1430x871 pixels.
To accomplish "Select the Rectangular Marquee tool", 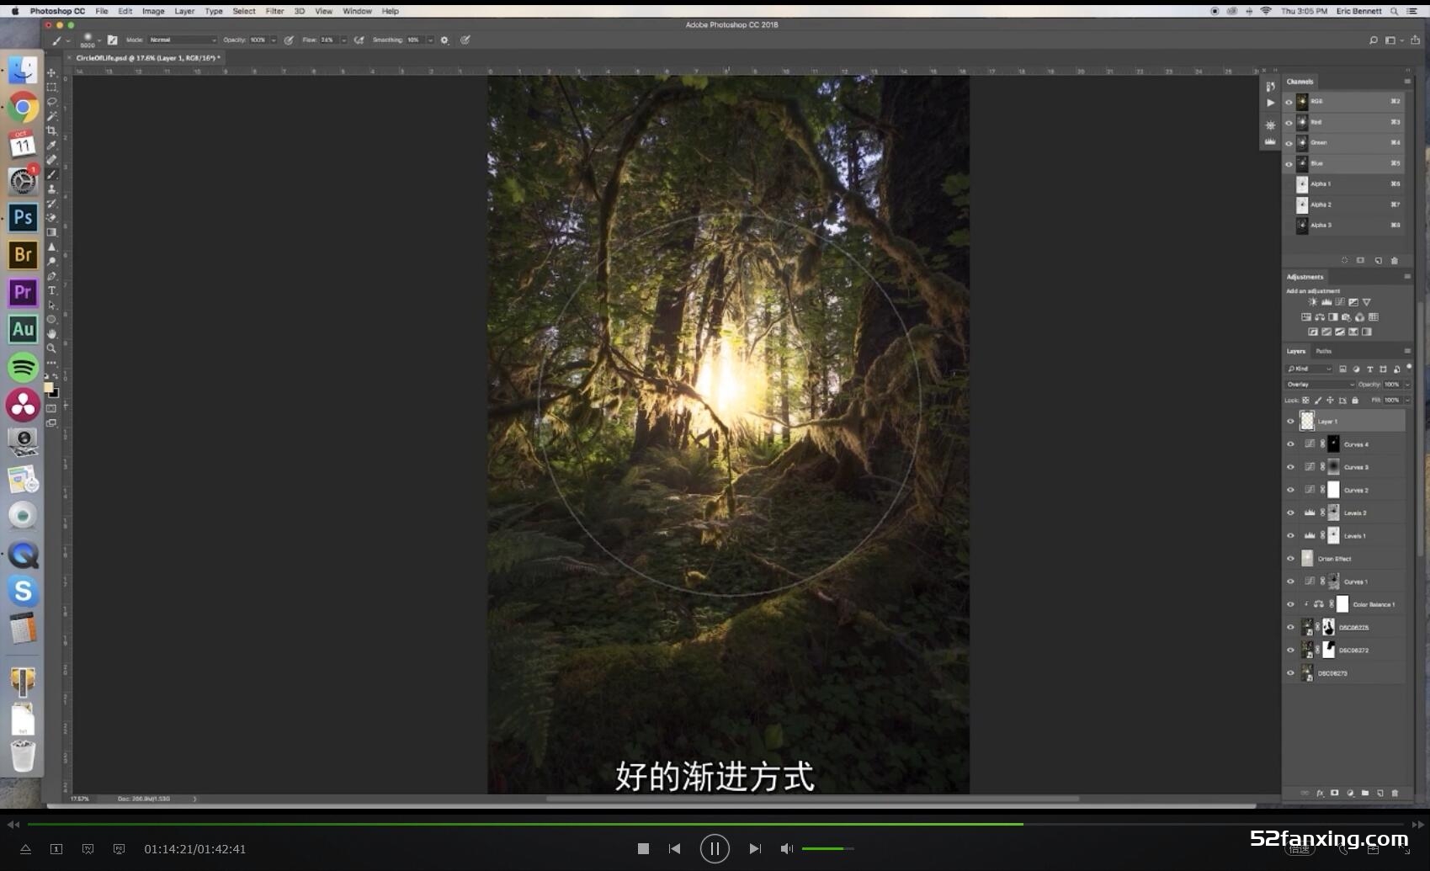I will coord(51,87).
